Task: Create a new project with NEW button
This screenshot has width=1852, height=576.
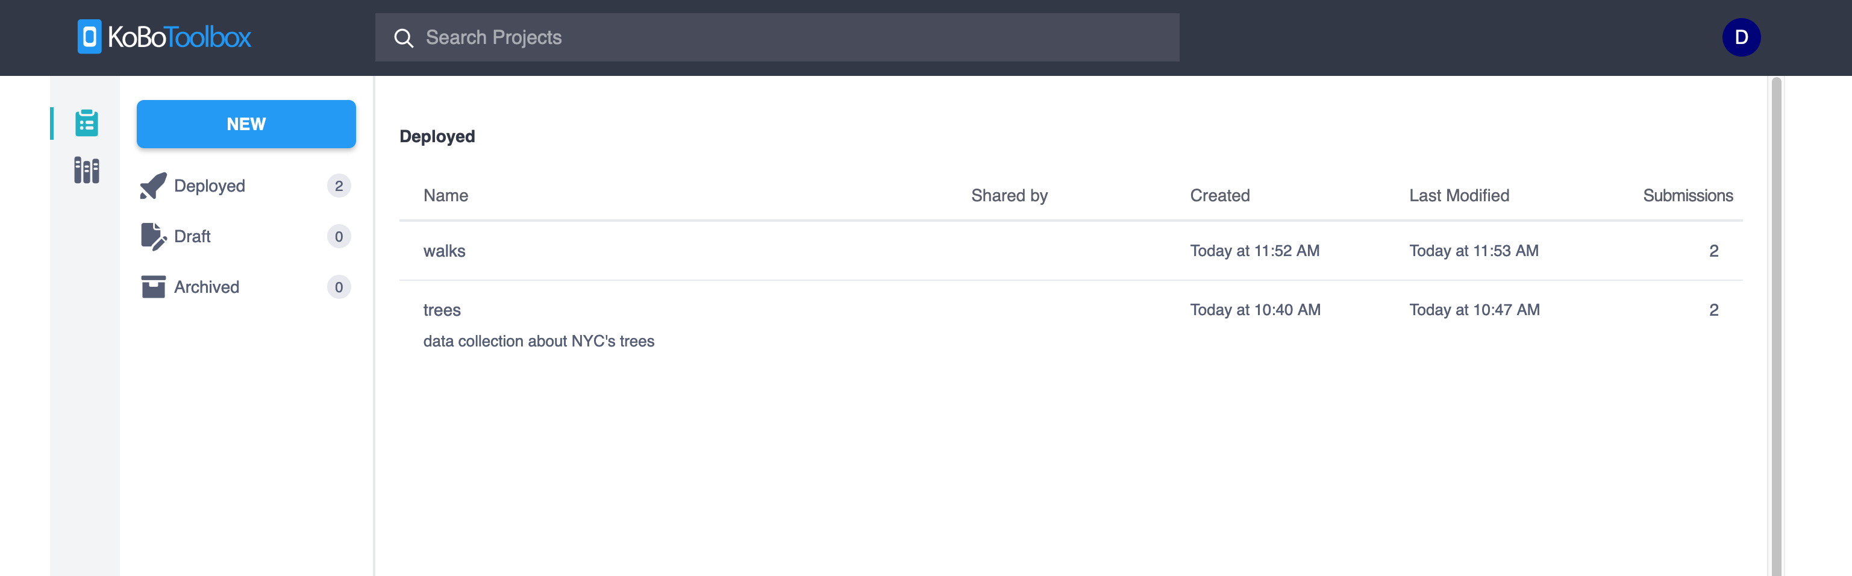Action: pos(246,124)
